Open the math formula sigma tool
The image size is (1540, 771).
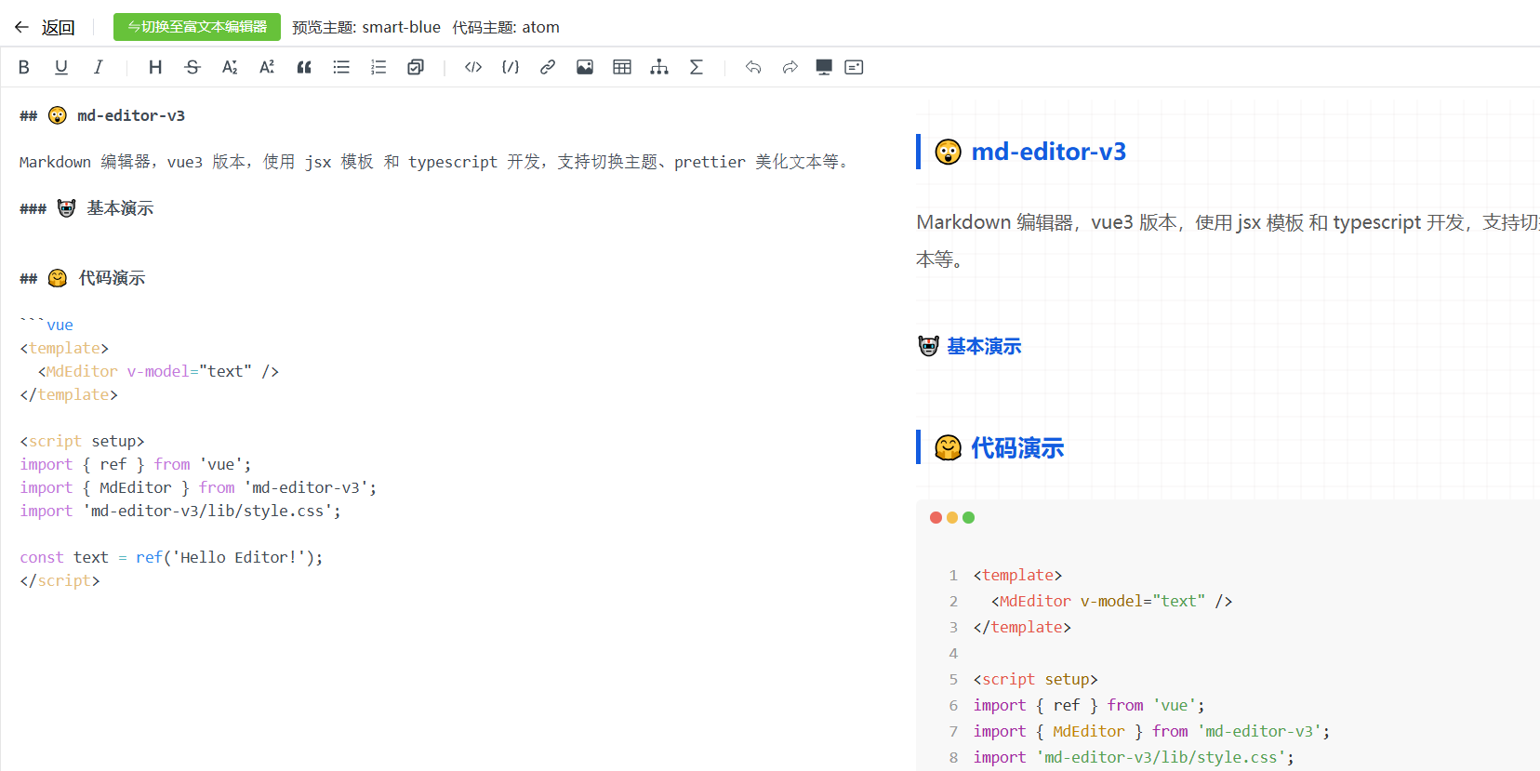[x=697, y=67]
